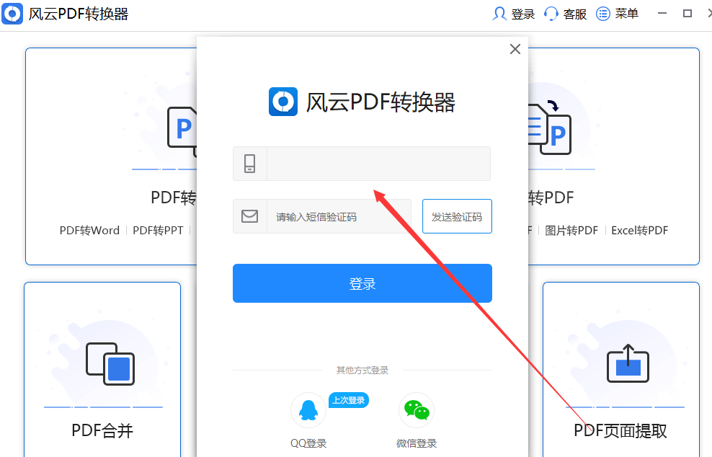Click the 风云PDF转换器 title in login dialog
Screen dimensions: 712x457
tap(381, 102)
